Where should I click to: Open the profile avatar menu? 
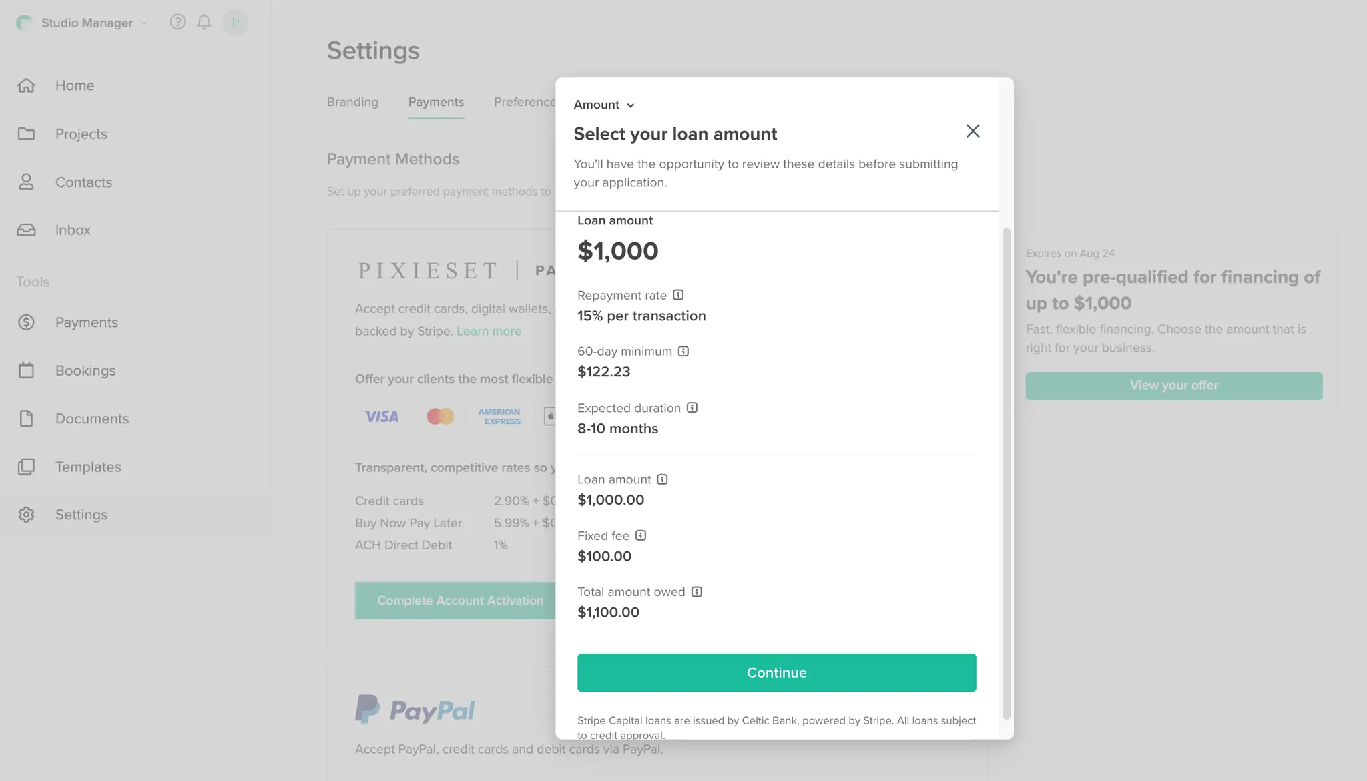click(x=235, y=23)
